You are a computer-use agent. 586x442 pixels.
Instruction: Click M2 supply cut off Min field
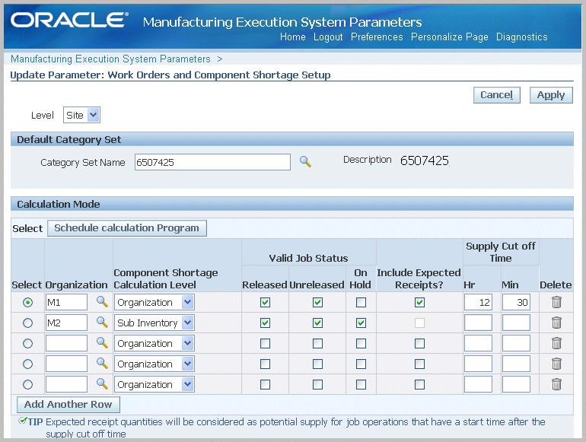516,323
